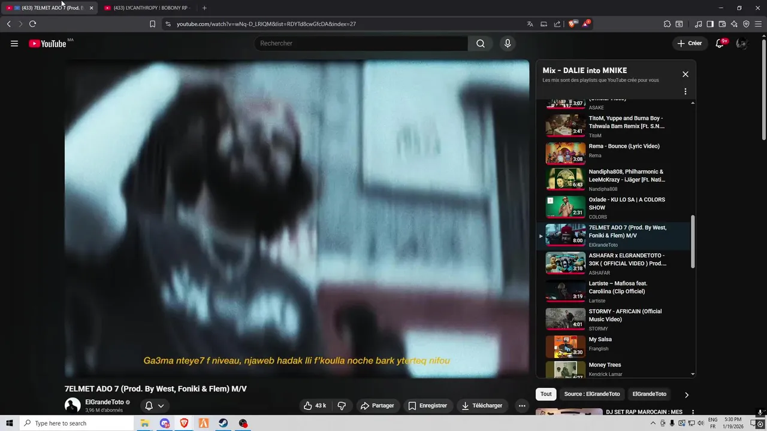Screen dimensions: 767x431
Task: Play Nandipha808 Jäger playlist item
Action: (613, 180)
